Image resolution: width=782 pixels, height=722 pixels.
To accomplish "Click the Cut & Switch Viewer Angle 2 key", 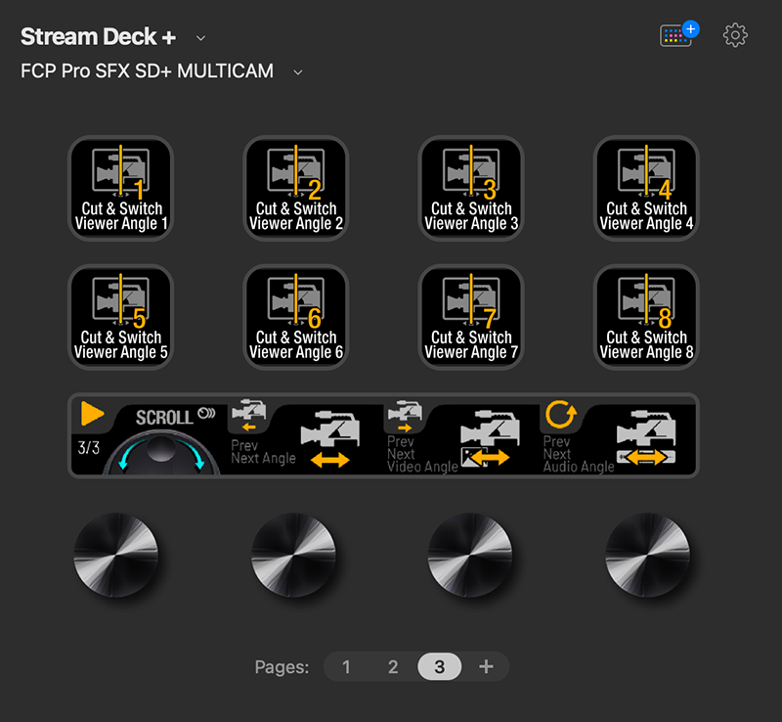I will (295, 189).
